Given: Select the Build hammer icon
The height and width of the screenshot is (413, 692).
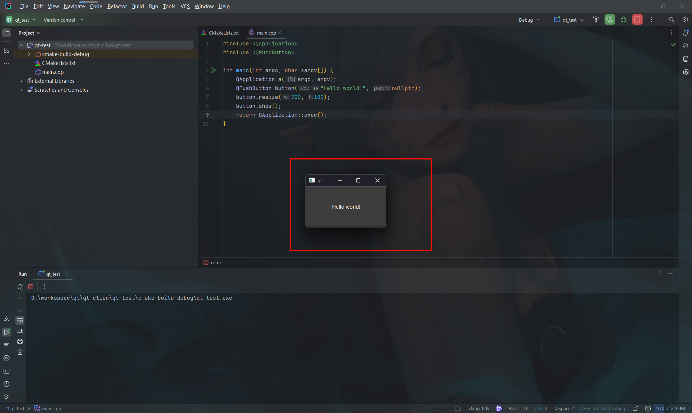Looking at the screenshot, I should tap(596, 19).
